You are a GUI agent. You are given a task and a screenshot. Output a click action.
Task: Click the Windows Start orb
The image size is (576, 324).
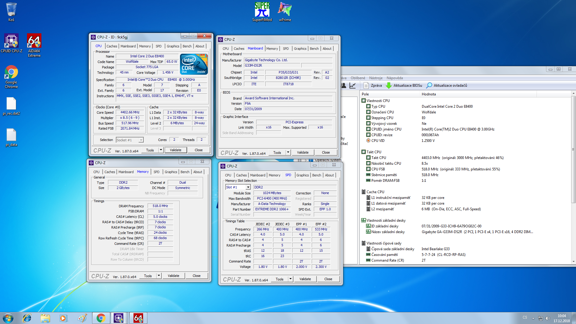tap(8, 318)
